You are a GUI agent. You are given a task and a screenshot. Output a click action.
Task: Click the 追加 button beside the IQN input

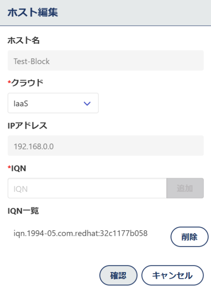(185, 188)
